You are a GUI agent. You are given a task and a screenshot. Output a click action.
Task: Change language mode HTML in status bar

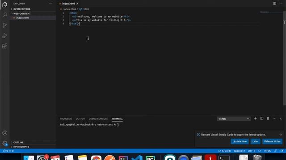tap(268, 151)
